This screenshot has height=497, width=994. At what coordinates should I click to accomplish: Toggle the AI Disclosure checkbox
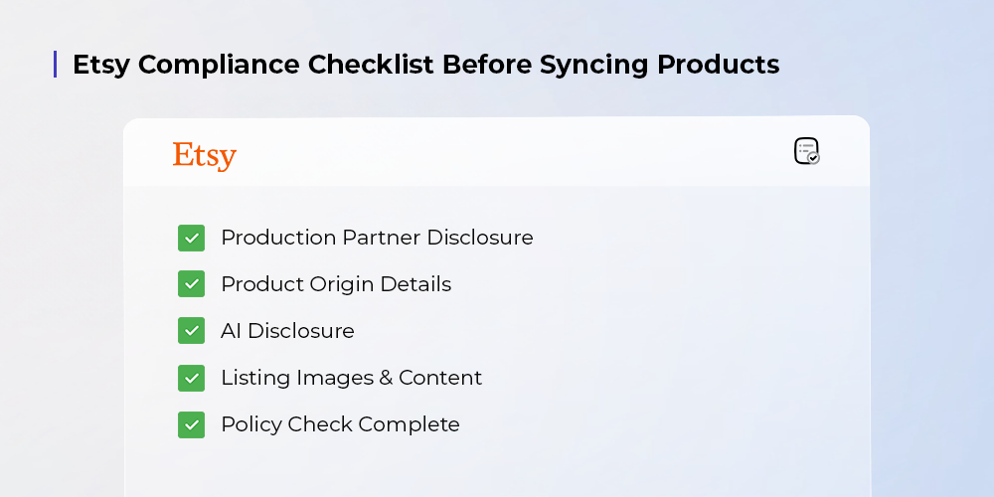point(191,331)
